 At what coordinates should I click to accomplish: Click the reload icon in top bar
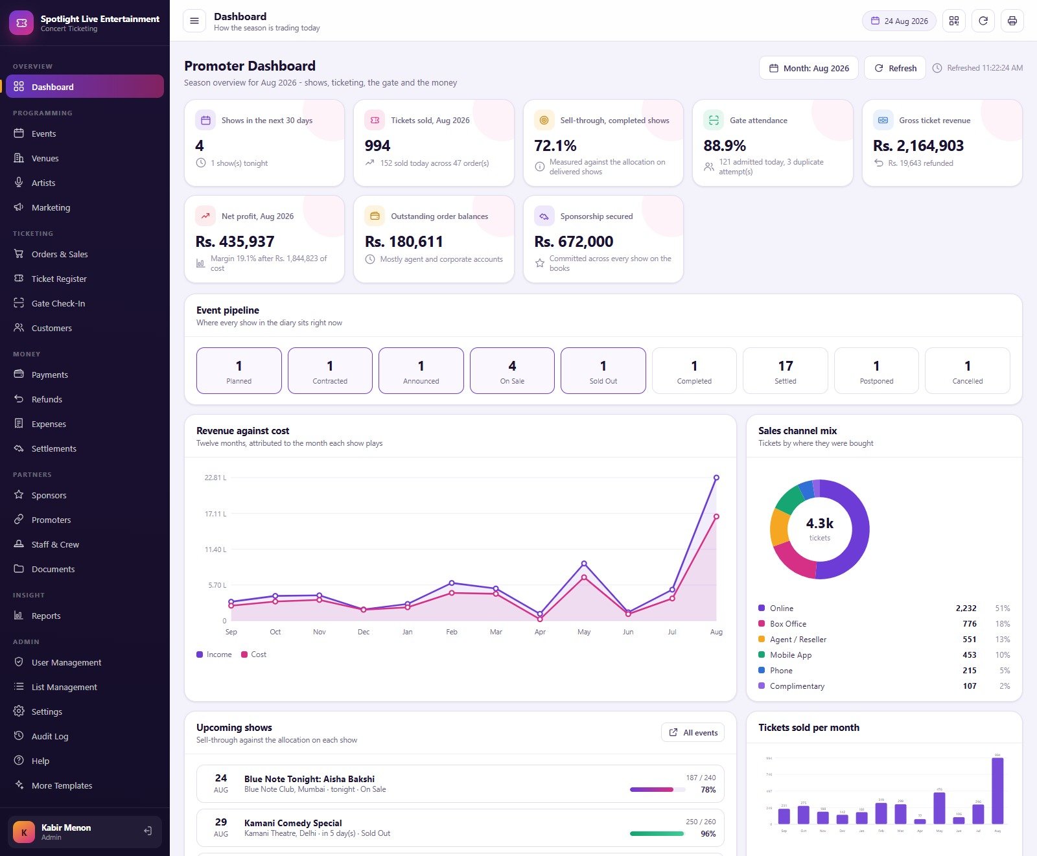tap(983, 21)
